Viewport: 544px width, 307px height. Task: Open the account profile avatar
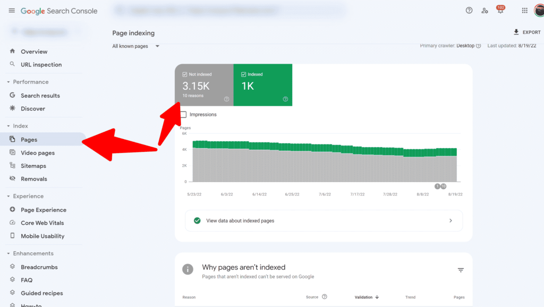(x=539, y=11)
